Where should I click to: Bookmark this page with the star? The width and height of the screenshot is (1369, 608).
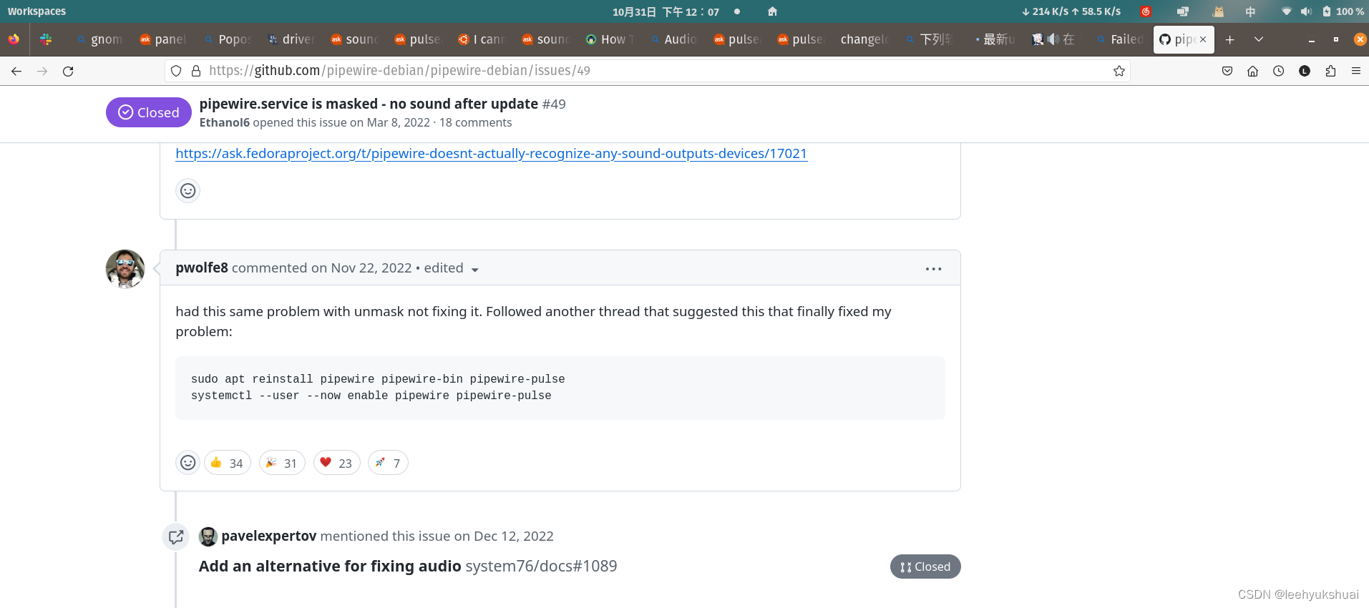(x=1119, y=71)
